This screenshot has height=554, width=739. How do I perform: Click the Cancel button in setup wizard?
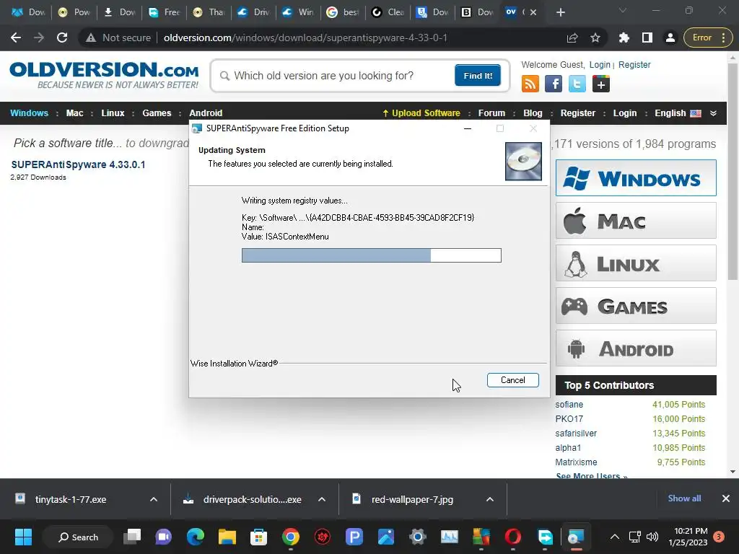[x=512, y=380]
